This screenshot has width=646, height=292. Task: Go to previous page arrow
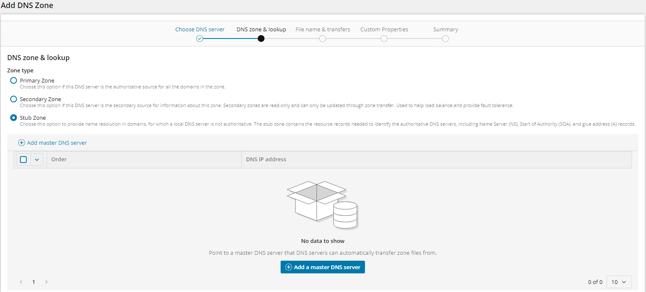(x=21, y=282)
